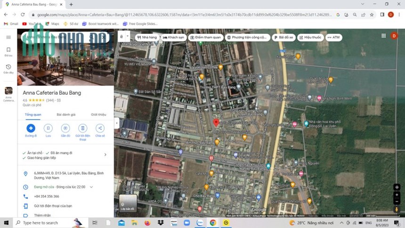Click the Street View pegman icon
The image size is (405, 228).
point(397,209)
